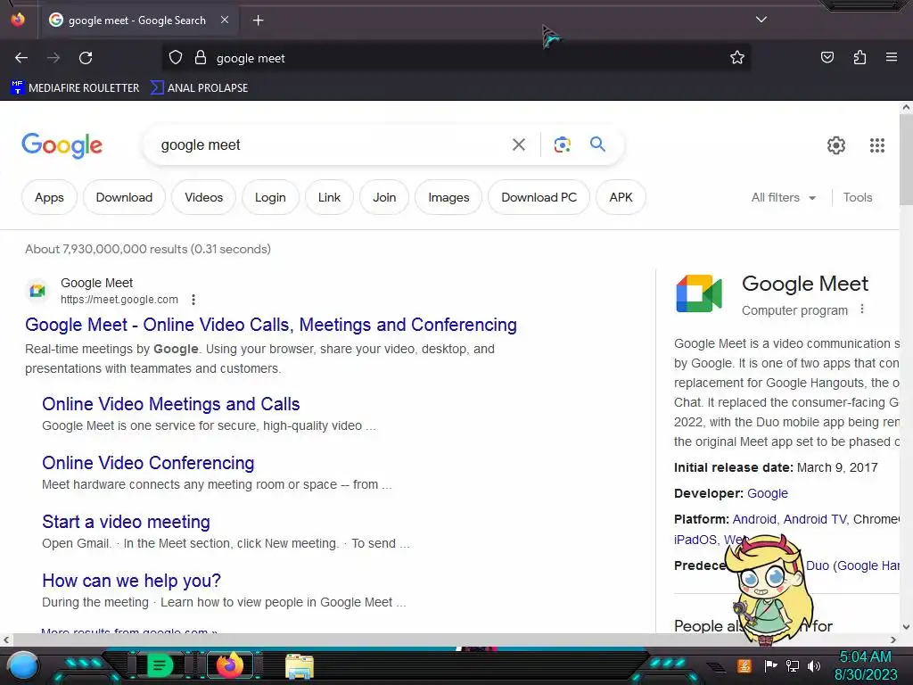Open Action Center flag tray icon
The height and width of the screenshot is (685, 913).
click(x=771, y=665)
